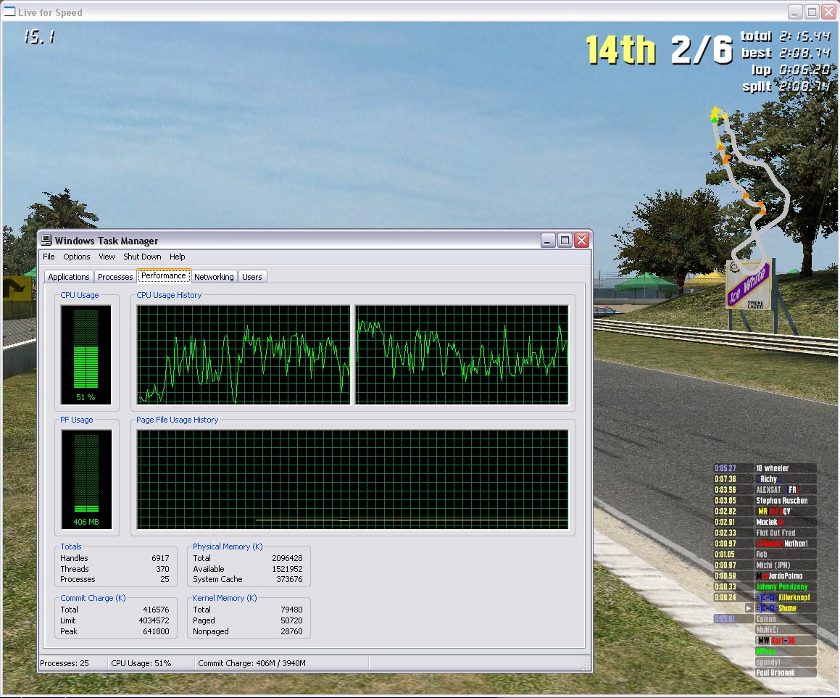Click Physical Memory Total 2096428
The width and height of the screenshot is (840, 698).
[x=287, y=558]
